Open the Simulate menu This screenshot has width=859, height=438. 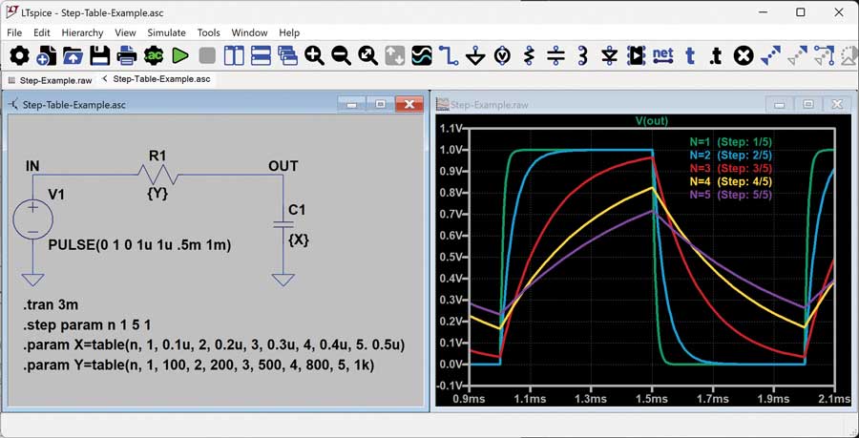[x=166, y=32]
